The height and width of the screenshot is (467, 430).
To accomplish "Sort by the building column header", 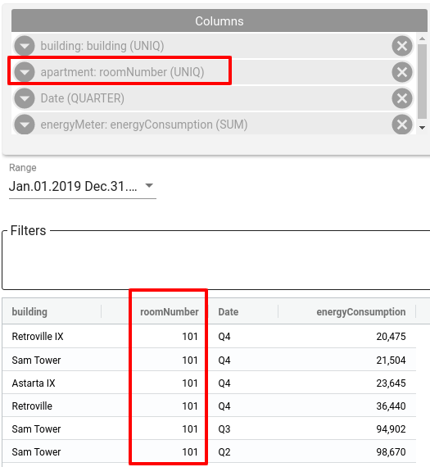I will 29,312.
